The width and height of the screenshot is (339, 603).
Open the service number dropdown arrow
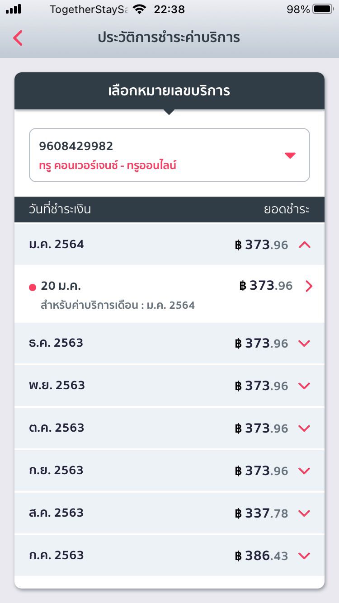point(290,155)
